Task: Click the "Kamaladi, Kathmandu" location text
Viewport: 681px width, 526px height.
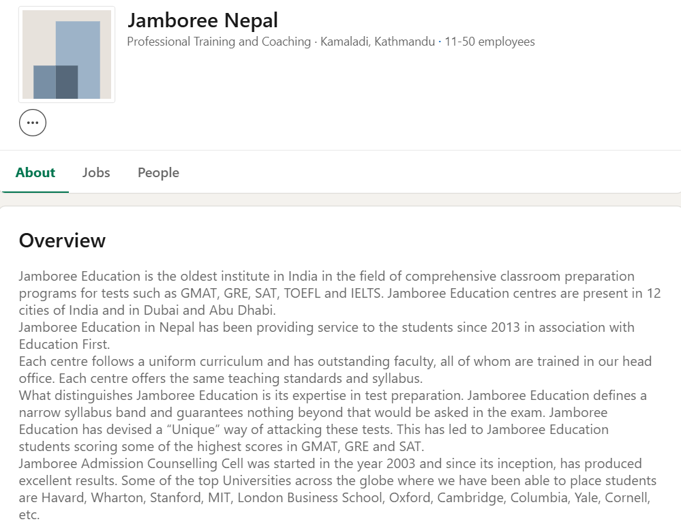Action: pos(378,42)
